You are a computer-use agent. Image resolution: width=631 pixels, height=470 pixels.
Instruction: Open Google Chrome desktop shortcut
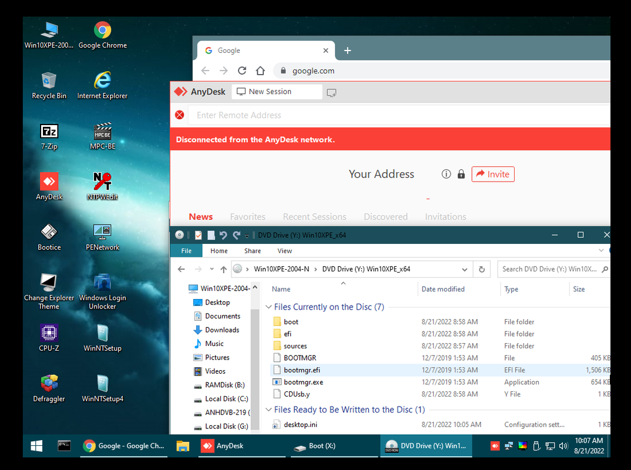pos(103,35)
